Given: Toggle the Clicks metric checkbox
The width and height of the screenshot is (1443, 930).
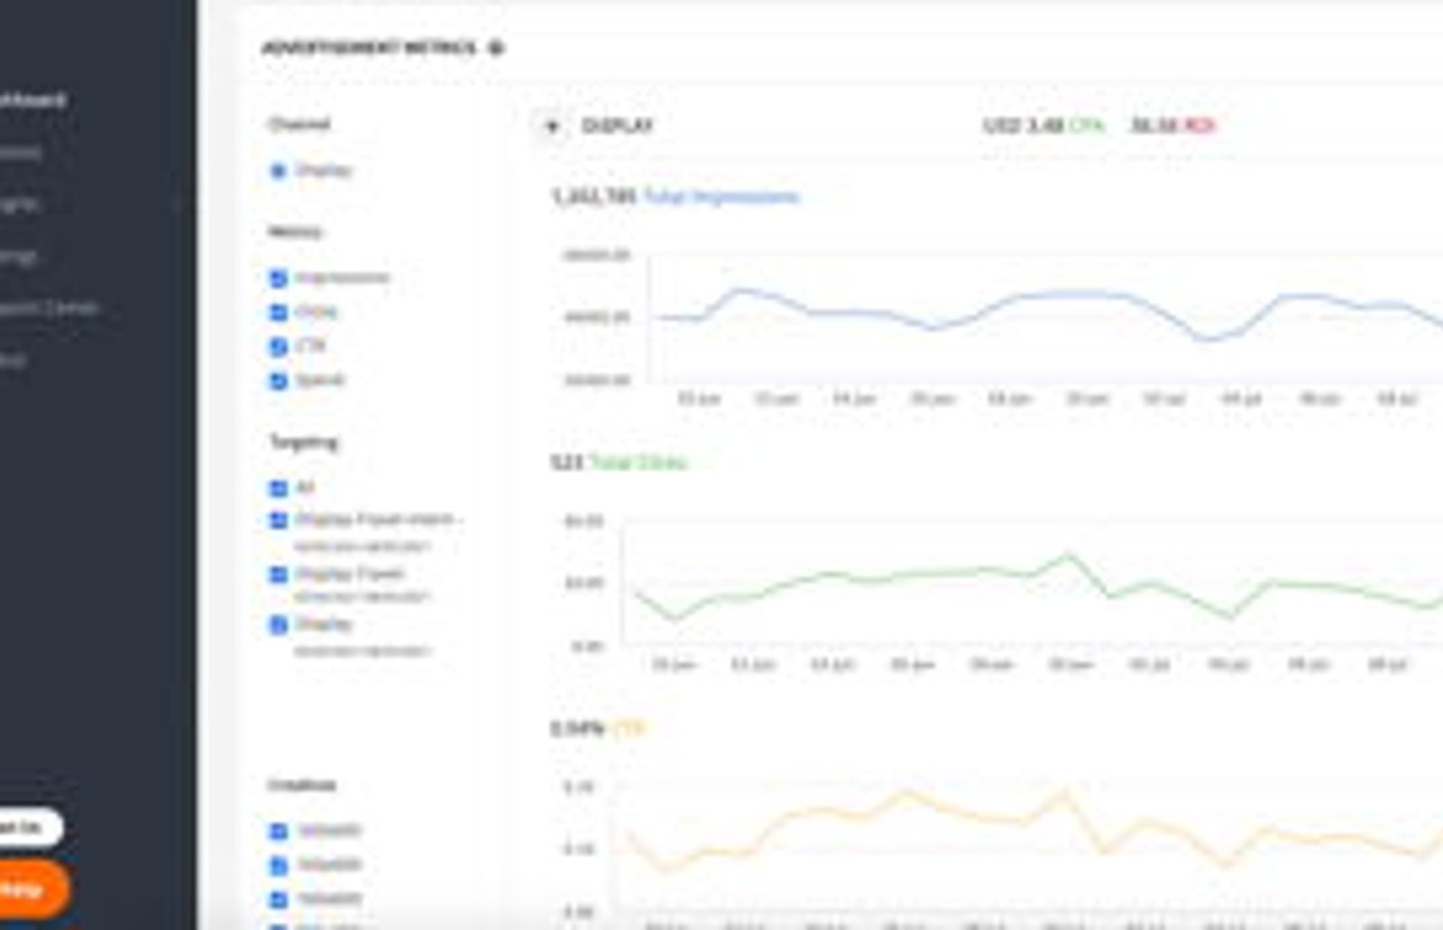Looking at the screenshot, I should [x=278, y=312].
